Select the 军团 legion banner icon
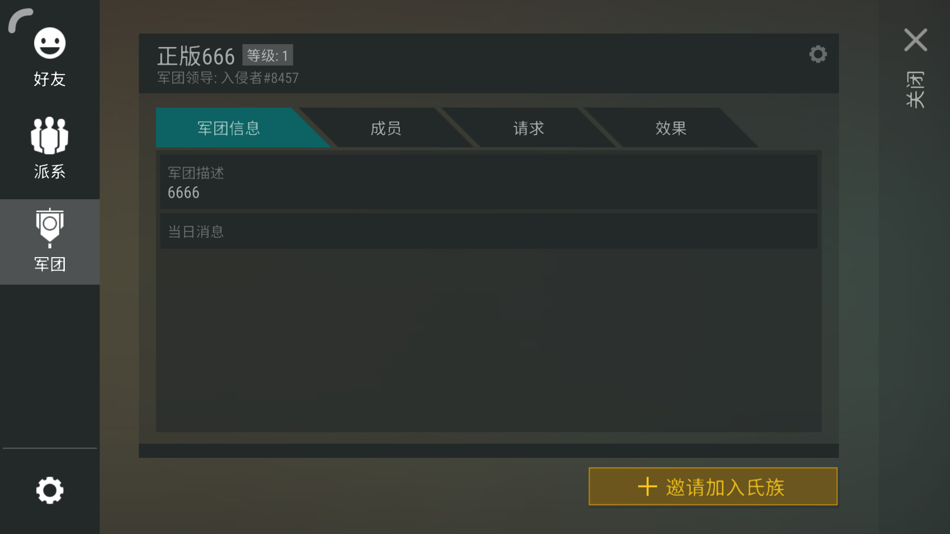This screenshot has height=534, width=950. tap(49, 227)
